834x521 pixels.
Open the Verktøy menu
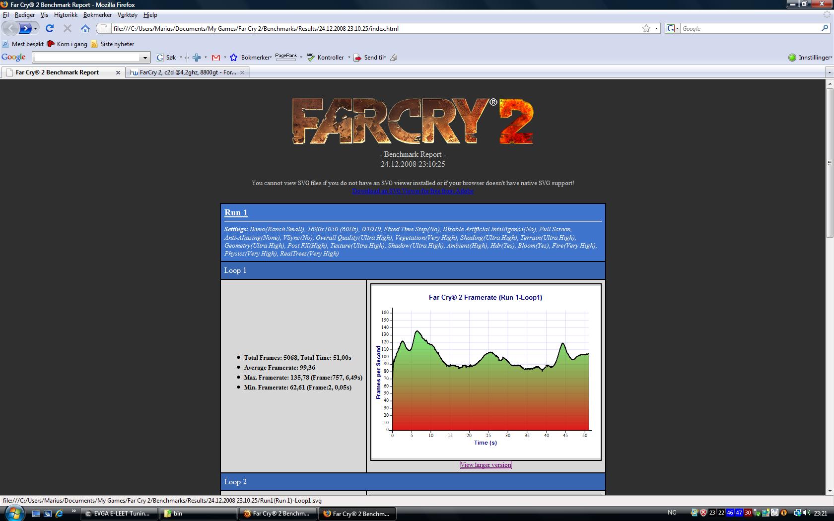pos(128,15)
